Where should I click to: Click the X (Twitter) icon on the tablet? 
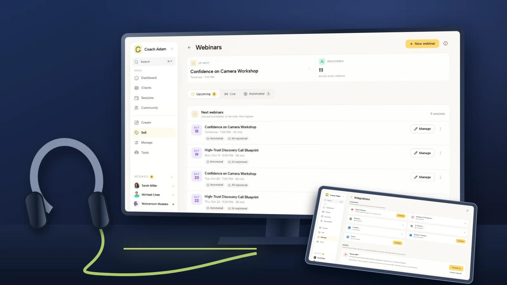coord(412,226)
